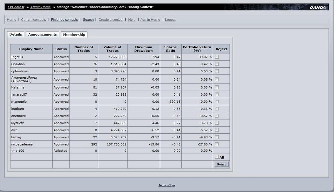Viewport: 334px width, 192px height.
Task: Click the Reject button below the table
Action: (x=221, y=164)
